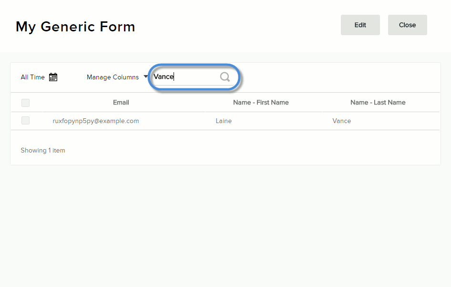The height and width of the screenshot is (287, 451).
Task: Open the Manage Columns menu label
Action: [113, 77]
